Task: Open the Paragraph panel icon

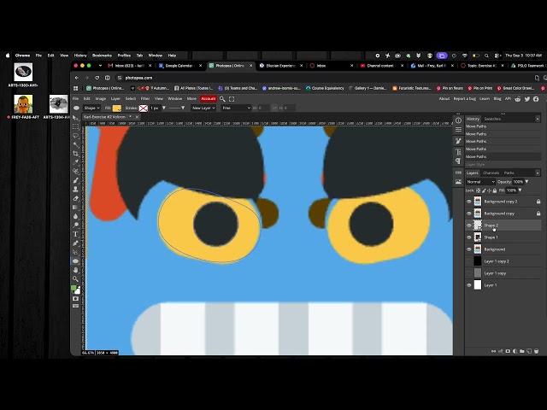Action: tap(458, 161)
